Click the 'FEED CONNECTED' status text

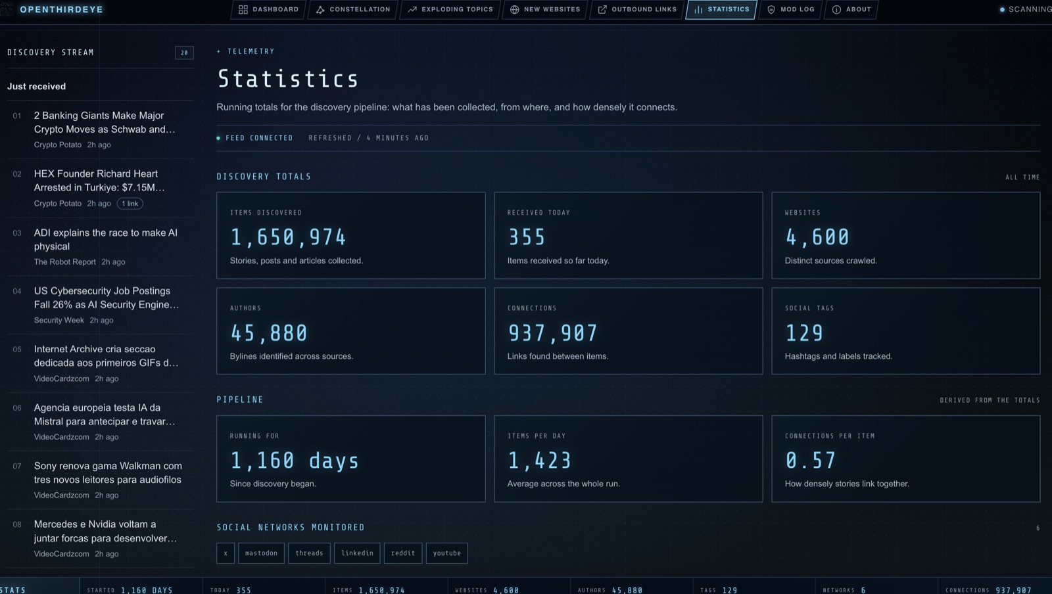[259, 138]
